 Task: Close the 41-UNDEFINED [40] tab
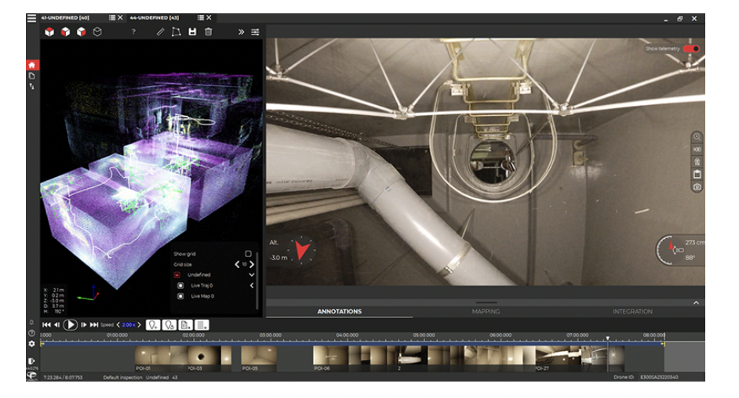pyautogui.click(x=120, y=17)
